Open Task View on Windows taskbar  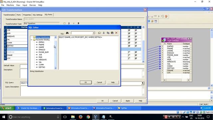65,117
